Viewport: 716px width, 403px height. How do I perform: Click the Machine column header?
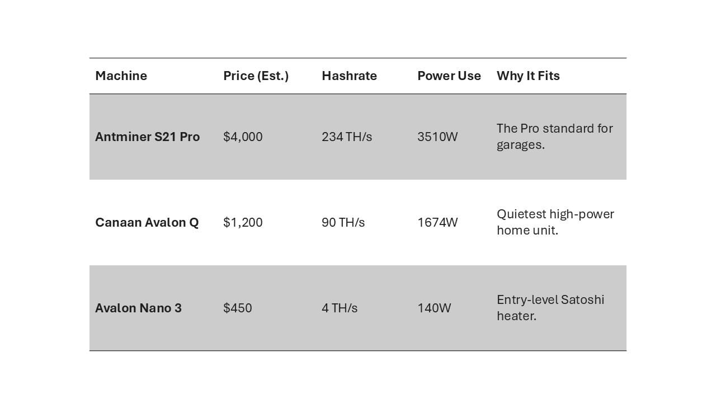tap(121, 76)
